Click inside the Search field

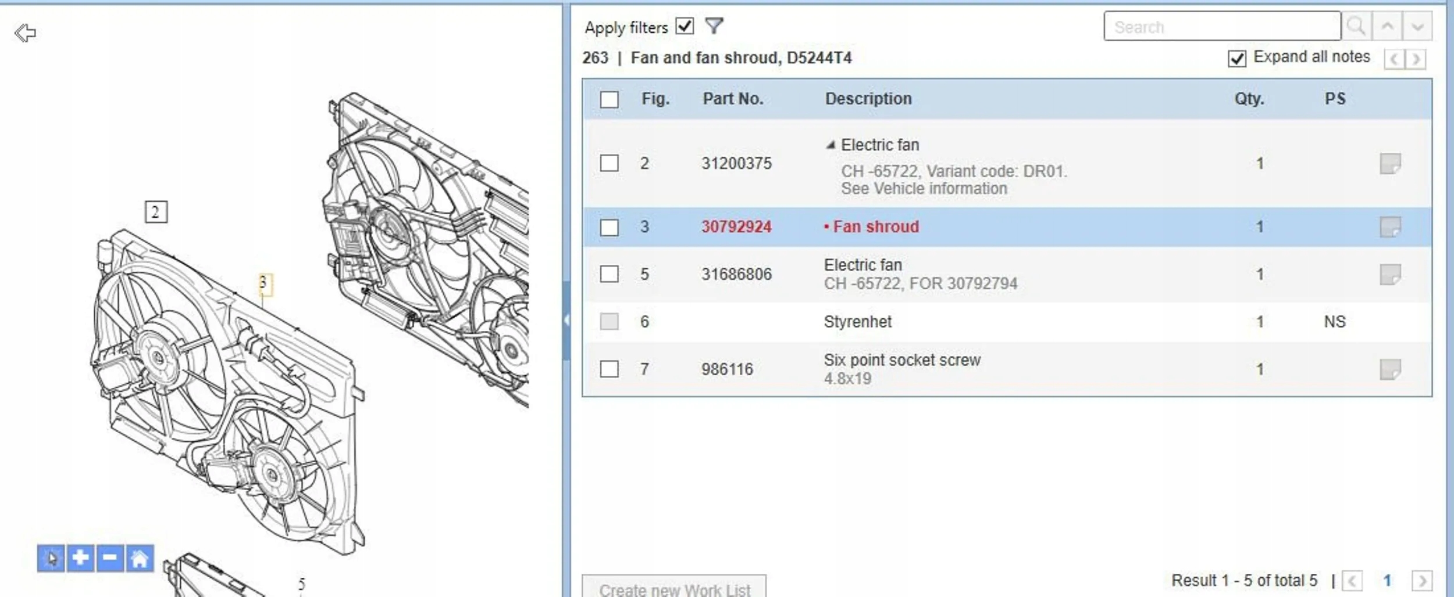pyautogui.click(x=1222, y=26)
